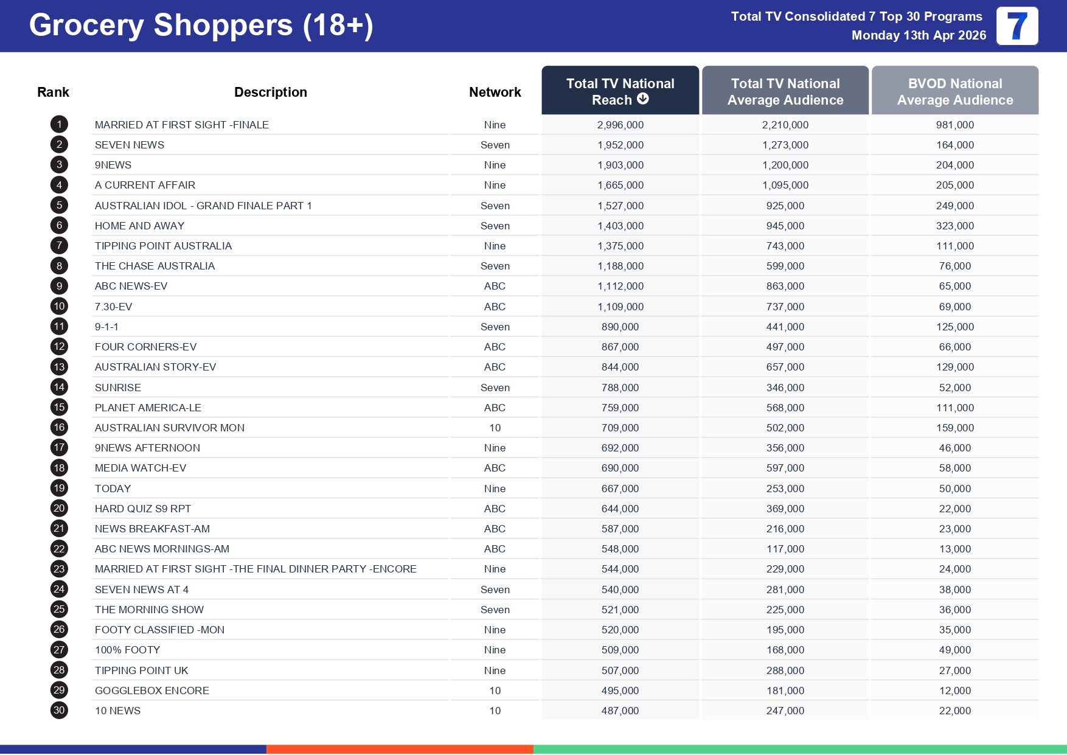
Task: Click the rank 1 circle badge
Action: 59,125
